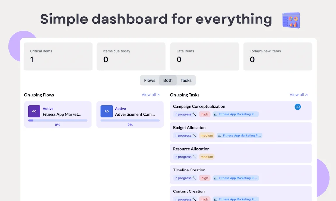Toggle the high priority tag on Campaign Conceptualization
This screenshot has width=336, height=201.
205,114
